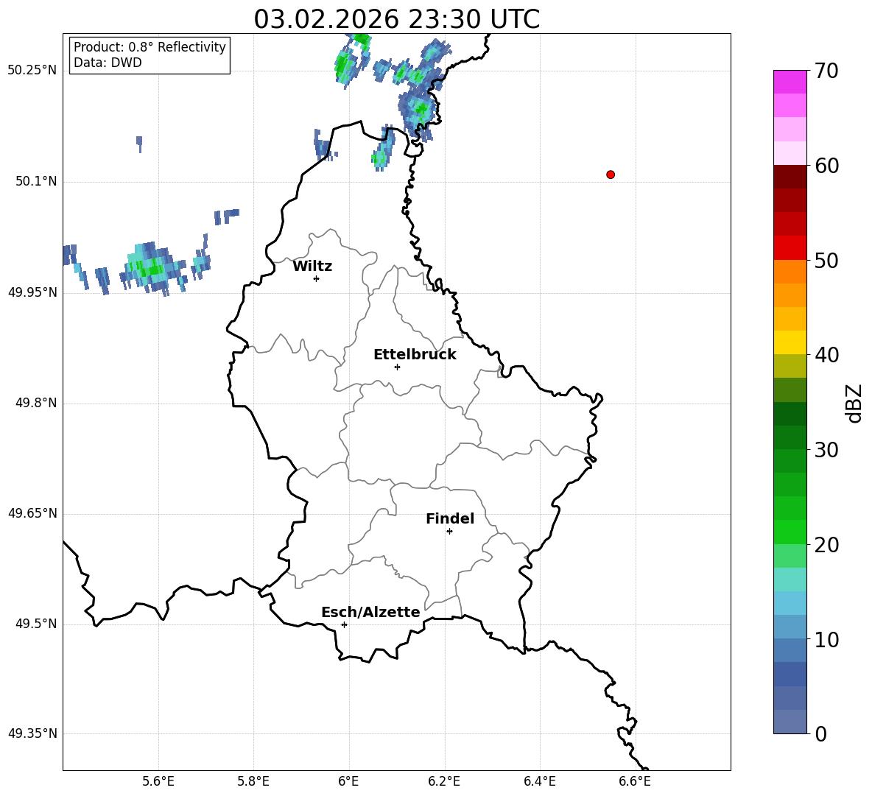Click the '50.25°N' latitude label

click(x=32, y=71)
